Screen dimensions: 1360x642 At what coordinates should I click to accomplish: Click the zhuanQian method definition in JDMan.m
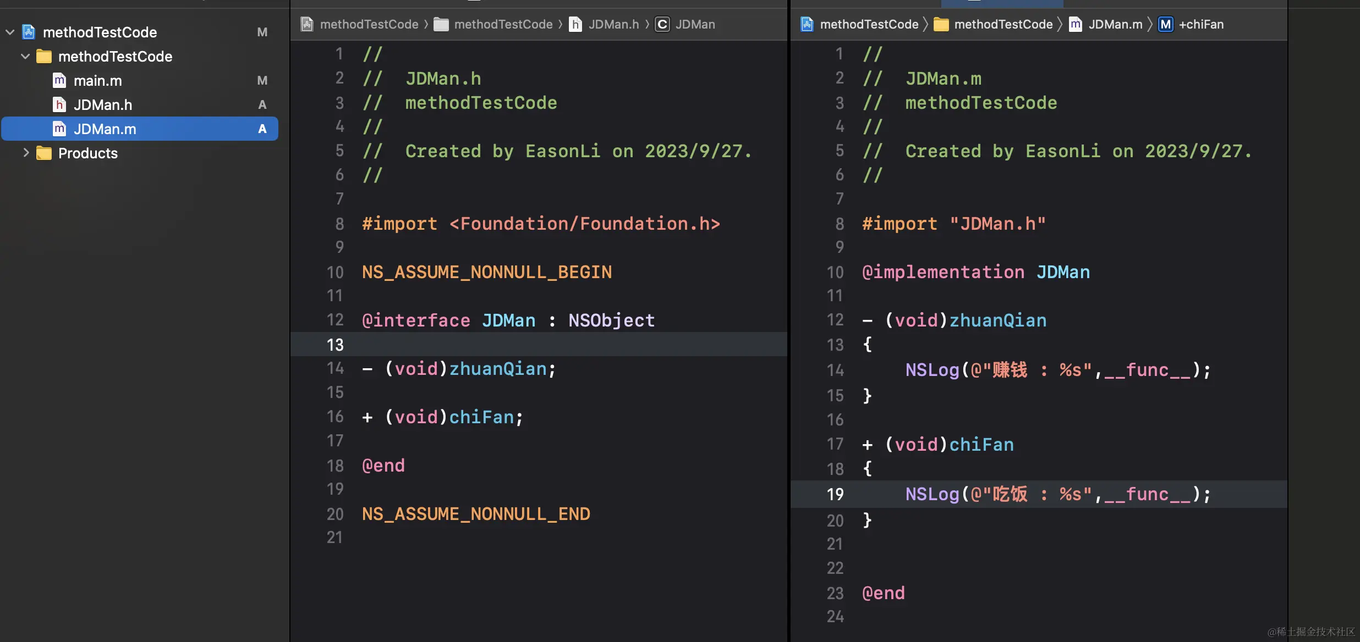point(955,320)
